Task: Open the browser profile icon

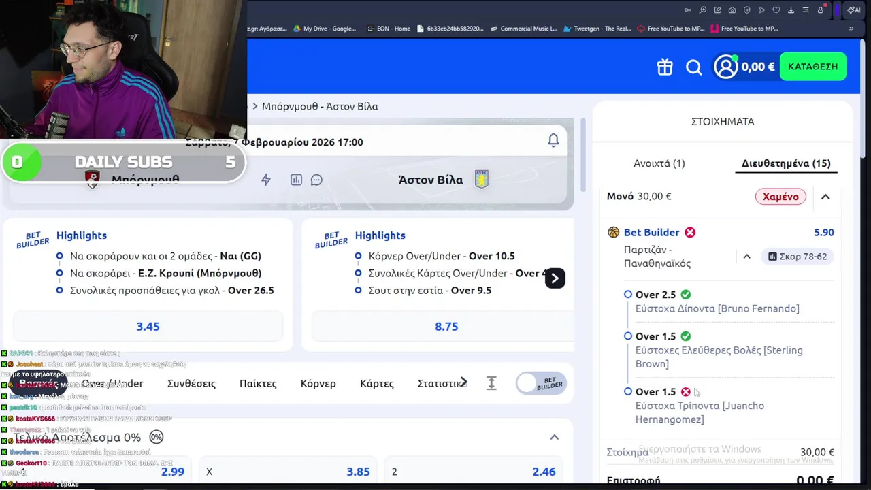Action: 821,10
